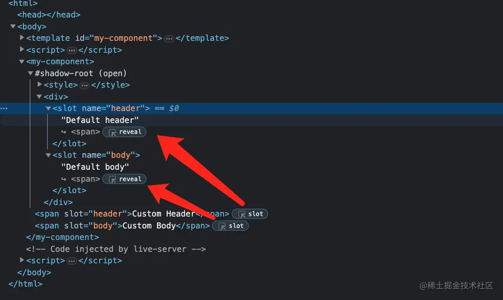Select span slot="header" Custom Header row

click(x=132, y=214)
